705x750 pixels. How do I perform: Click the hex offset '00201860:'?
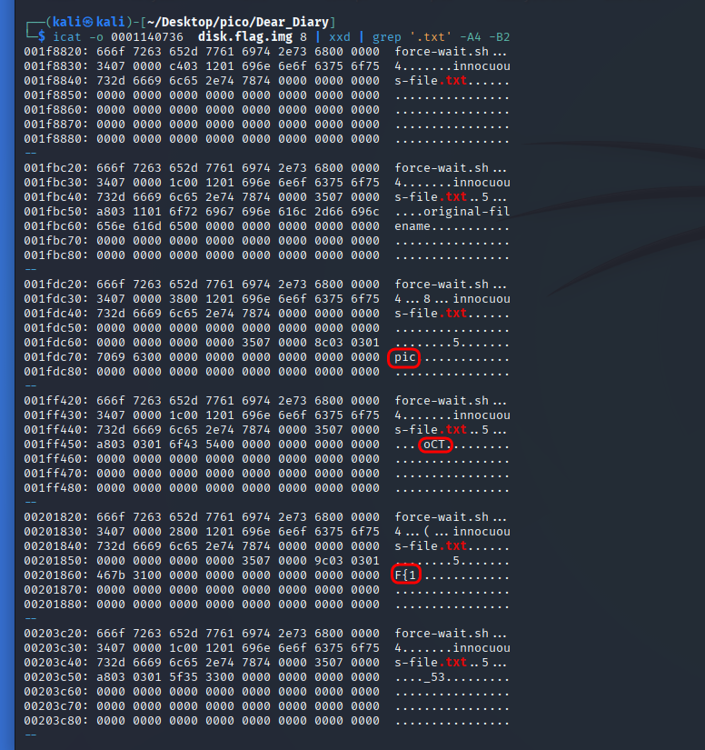[x=56, y=575]
